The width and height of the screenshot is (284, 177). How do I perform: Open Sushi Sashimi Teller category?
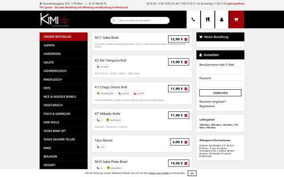coord(63,139)
